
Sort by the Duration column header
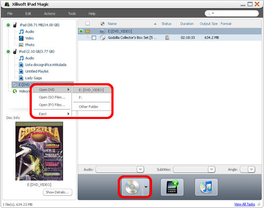(187, 24)
